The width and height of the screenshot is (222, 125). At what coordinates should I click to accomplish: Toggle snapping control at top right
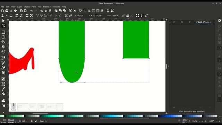[219, 20]
